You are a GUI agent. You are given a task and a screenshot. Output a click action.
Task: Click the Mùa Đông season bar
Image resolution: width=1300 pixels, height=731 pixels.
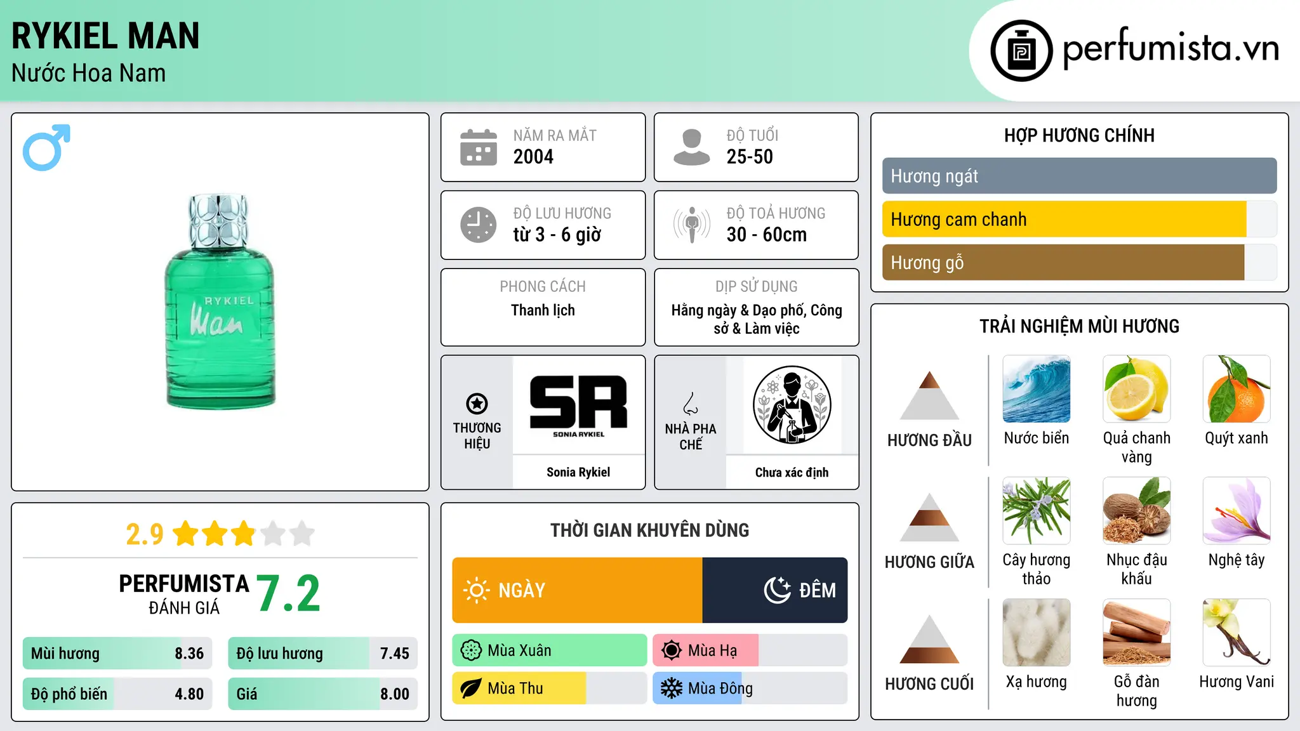point(750,688)
